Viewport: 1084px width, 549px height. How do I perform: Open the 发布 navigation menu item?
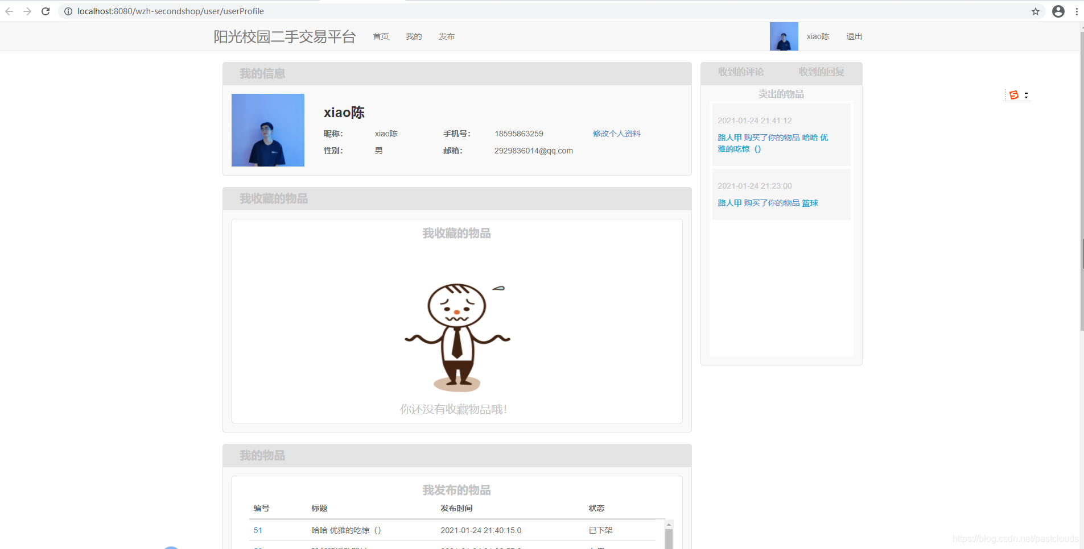pyautogui.click(x=447, y=36)
